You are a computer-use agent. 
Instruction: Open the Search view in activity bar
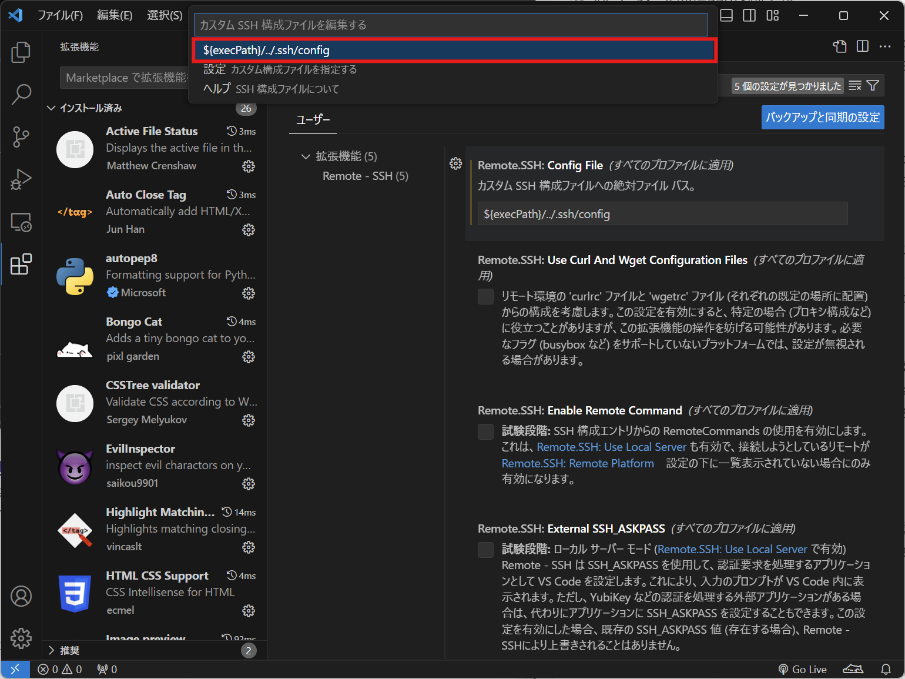[21, 95]
